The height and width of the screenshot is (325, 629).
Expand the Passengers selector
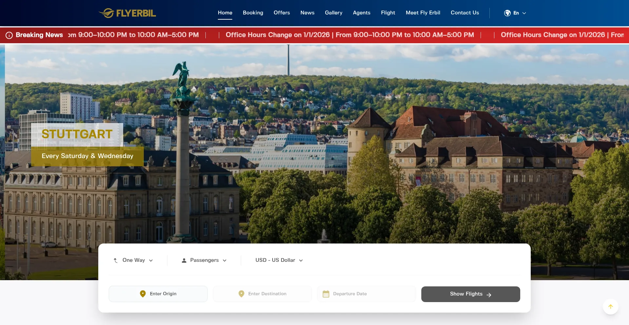(x=204, y=260)
